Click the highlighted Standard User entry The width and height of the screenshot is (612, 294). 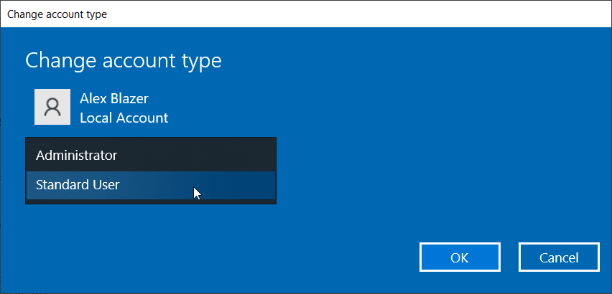[x=78, y=185]
